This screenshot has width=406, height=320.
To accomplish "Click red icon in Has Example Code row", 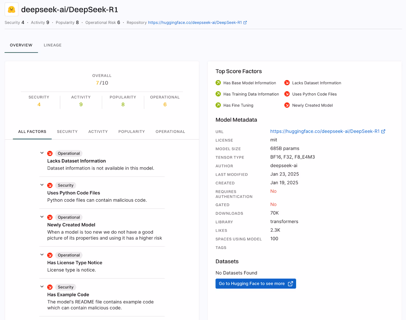I will 50,287.
